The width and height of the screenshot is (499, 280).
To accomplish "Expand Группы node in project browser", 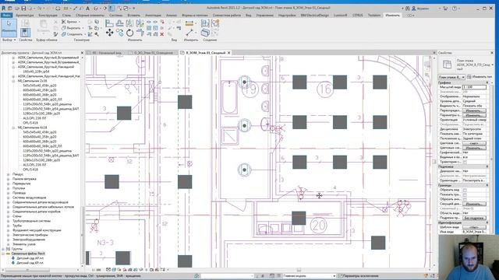I will coord(3,249).
